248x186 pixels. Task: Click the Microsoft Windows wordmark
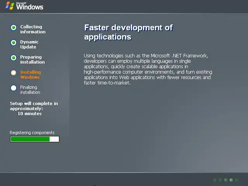click(29, 6)
